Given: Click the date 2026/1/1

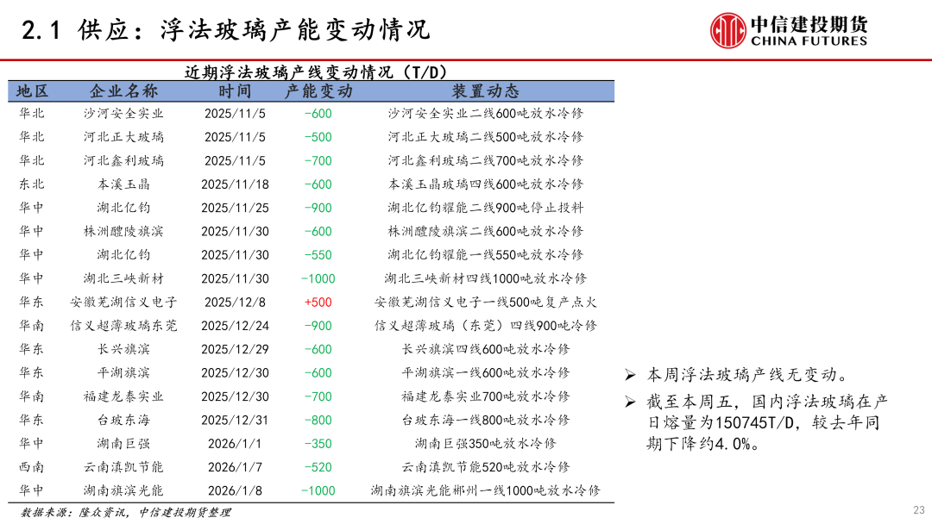Looking at the screenshot, I should tap(235, 443).
